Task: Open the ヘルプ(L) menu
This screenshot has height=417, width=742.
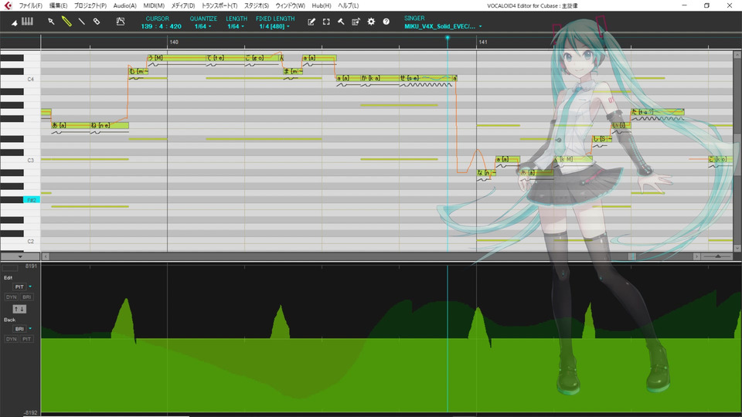Action: (348, 5)
